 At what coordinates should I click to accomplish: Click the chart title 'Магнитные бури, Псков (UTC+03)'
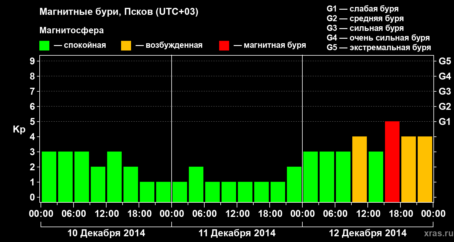pos(119,12)
